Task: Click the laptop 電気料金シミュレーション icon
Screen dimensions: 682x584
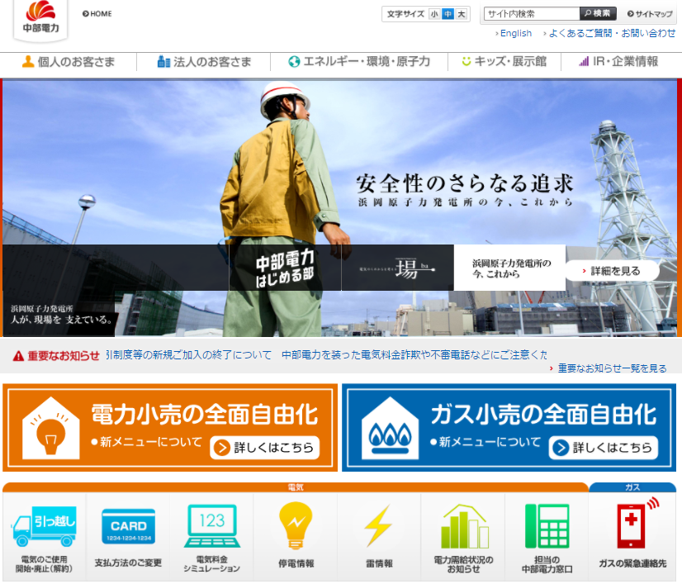Action: click(212, 525)
